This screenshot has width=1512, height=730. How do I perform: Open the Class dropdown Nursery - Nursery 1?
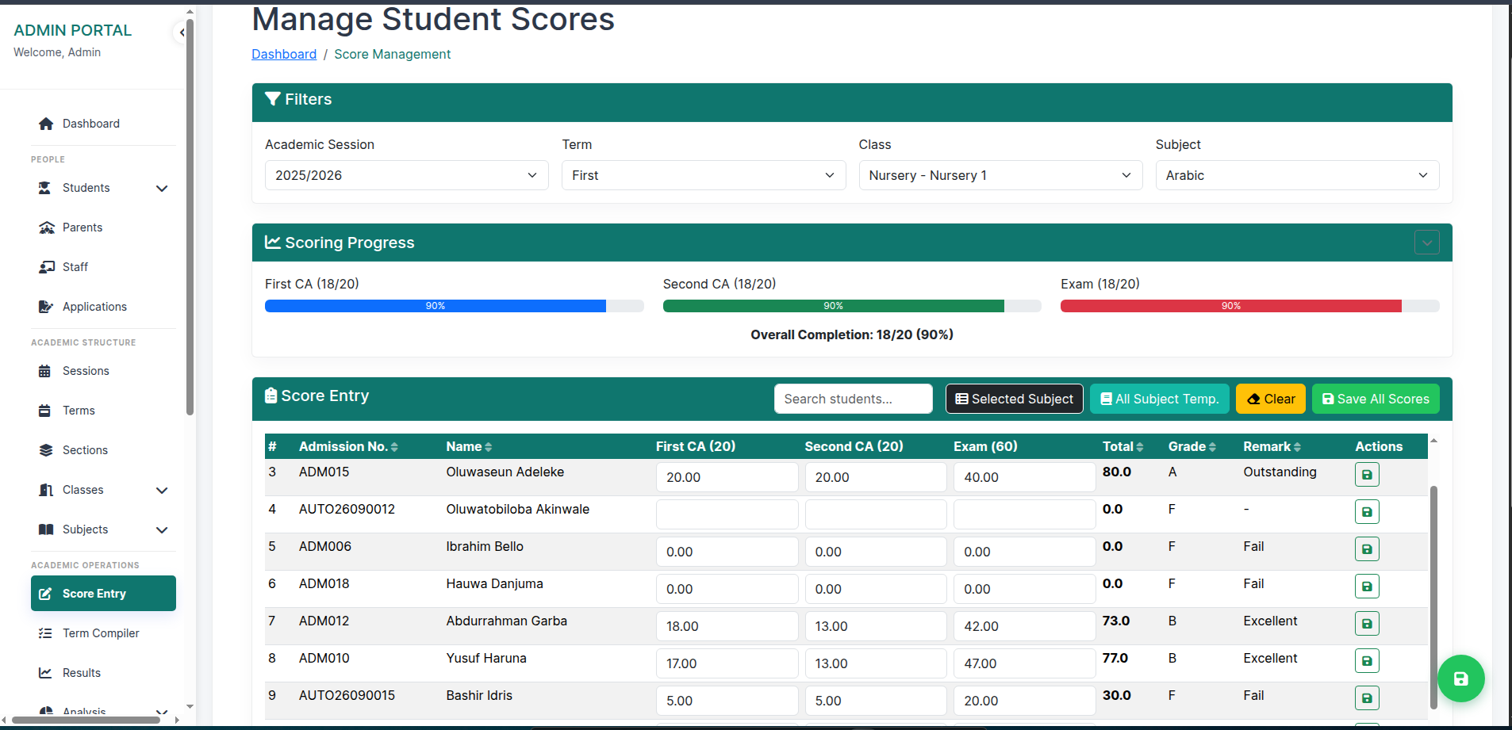point(1000,175)
